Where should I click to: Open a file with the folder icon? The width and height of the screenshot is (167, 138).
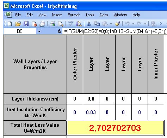[x=18, y=24]
